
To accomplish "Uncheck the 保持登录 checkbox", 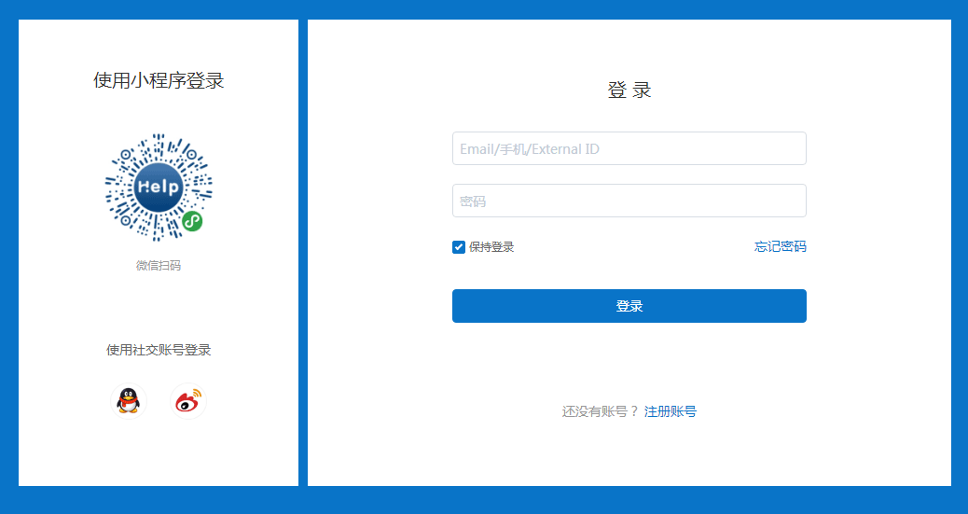I will 459,247.
